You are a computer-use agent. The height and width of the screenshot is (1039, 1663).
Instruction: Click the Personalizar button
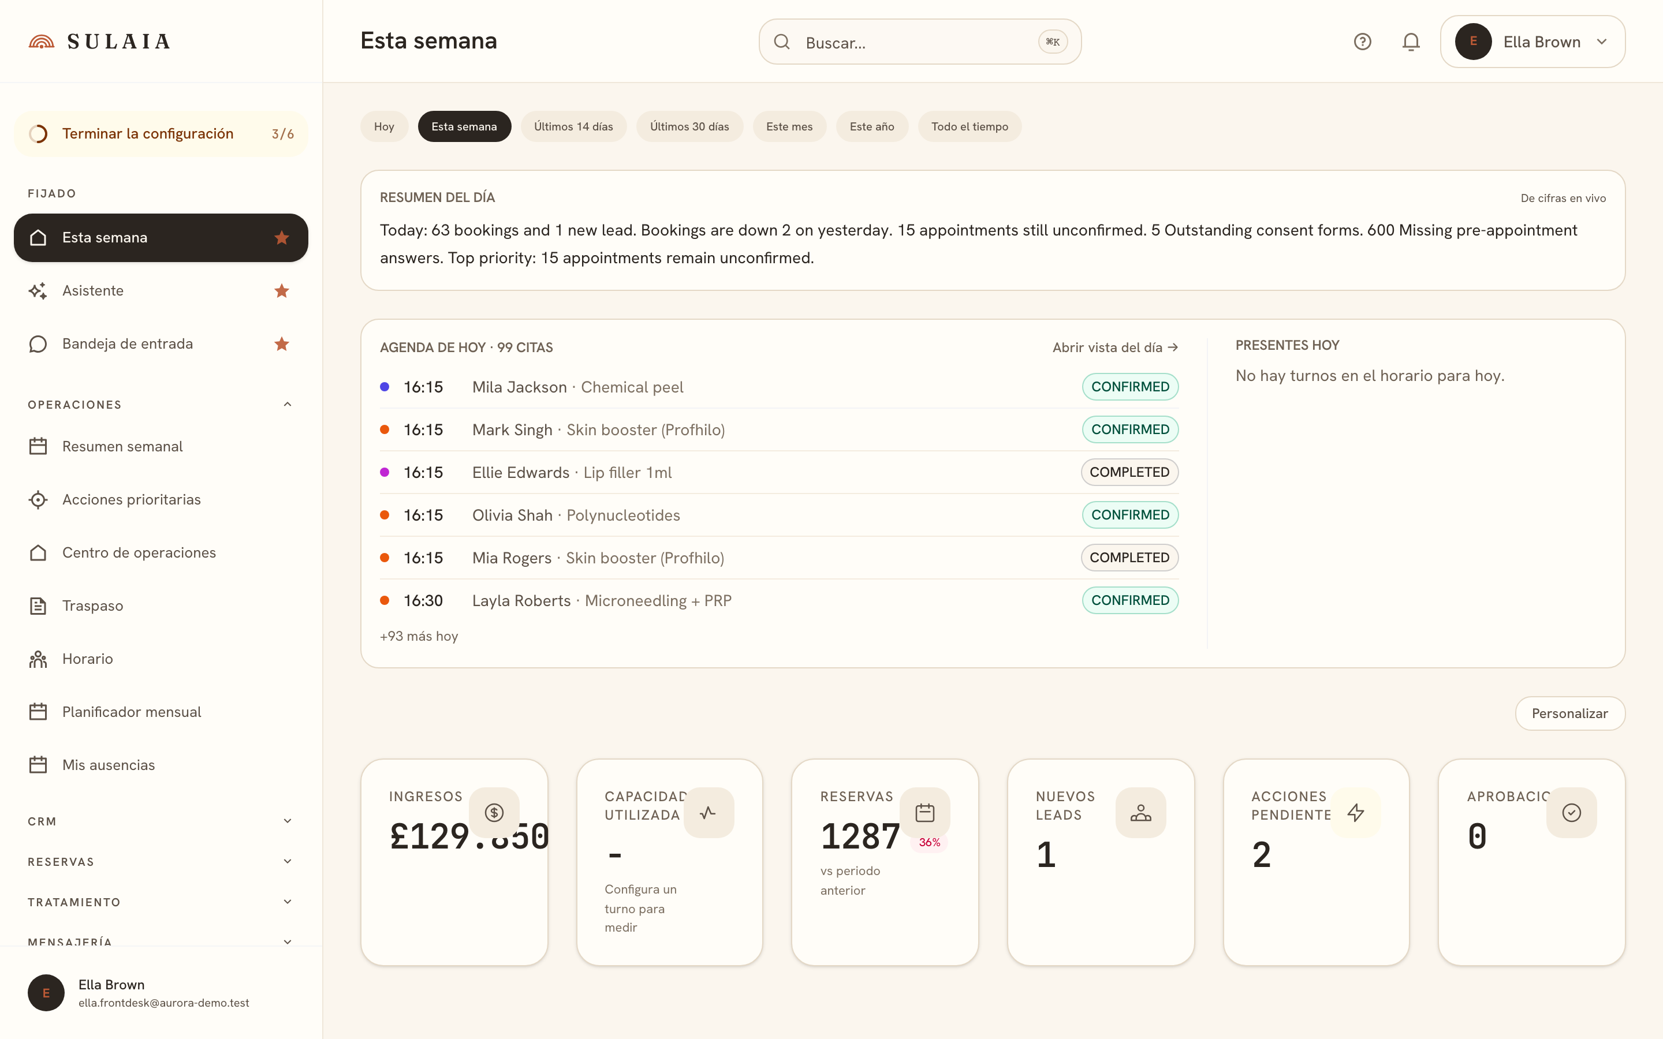pyautogui.click(x=1569, y=713)
